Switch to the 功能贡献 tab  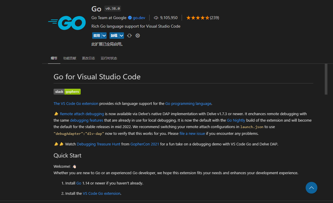pyautogui.click(x=69, y=58)
